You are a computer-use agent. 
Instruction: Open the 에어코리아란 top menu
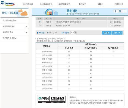click(28, 4)
